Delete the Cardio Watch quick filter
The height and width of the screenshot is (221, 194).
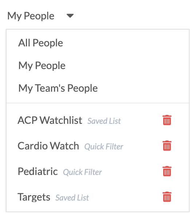coord(167,146)
